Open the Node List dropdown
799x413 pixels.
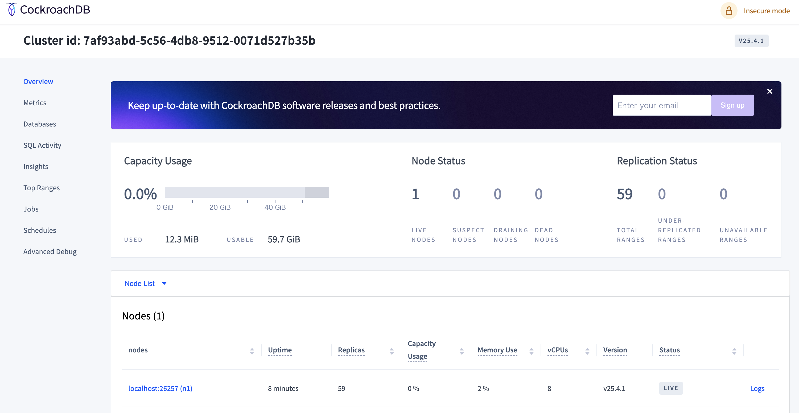pos(139,284)
